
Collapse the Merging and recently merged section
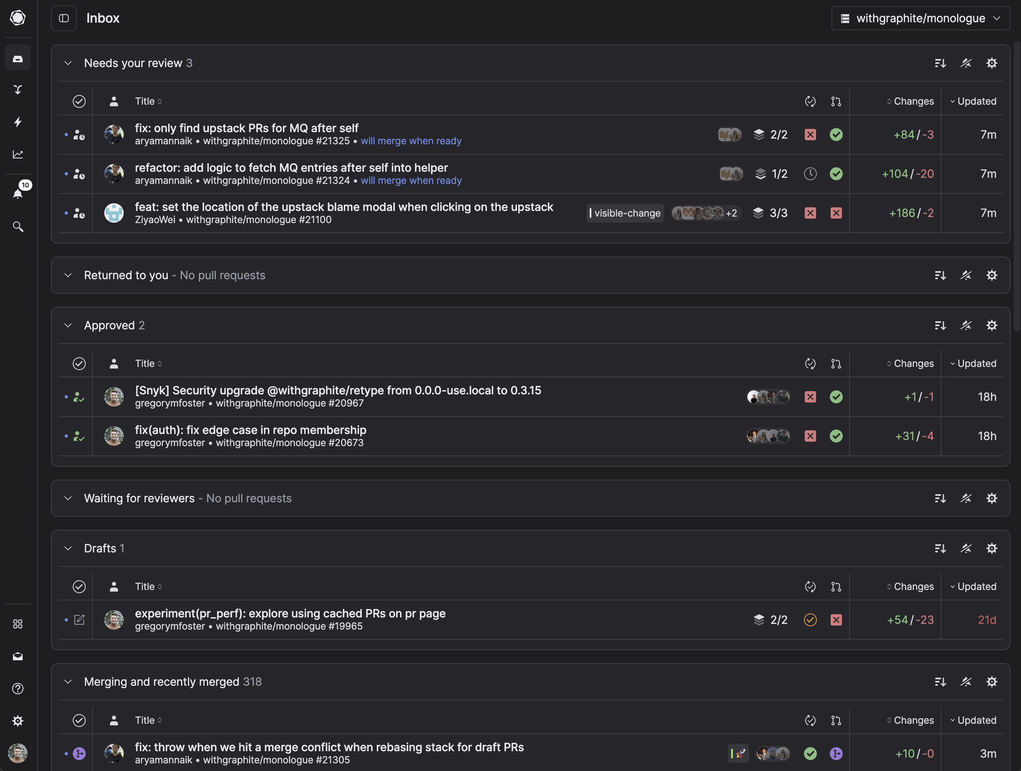68,681
